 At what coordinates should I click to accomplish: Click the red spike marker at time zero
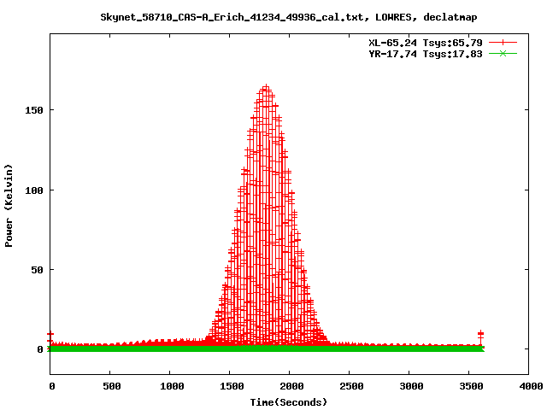click(x=50, y=337)
